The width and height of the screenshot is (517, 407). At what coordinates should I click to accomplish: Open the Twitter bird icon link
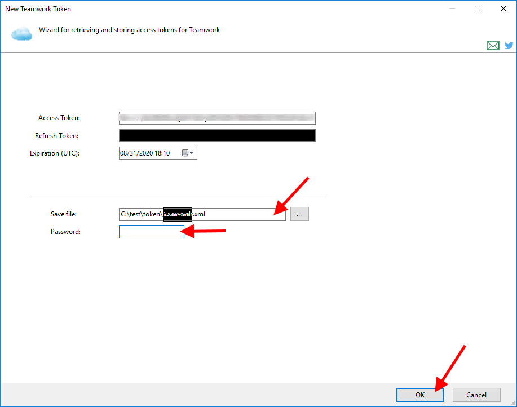point(509,46)
